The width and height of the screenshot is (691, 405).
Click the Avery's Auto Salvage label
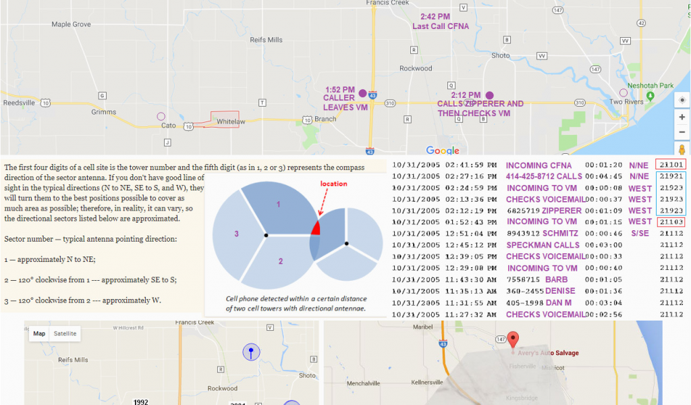coord(548,353)
